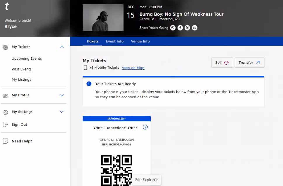The height and width of the screenshot is (186, 283).
Task: Click the mobile phone icon near Mobile Tickets
Action: tap(85, 68)
